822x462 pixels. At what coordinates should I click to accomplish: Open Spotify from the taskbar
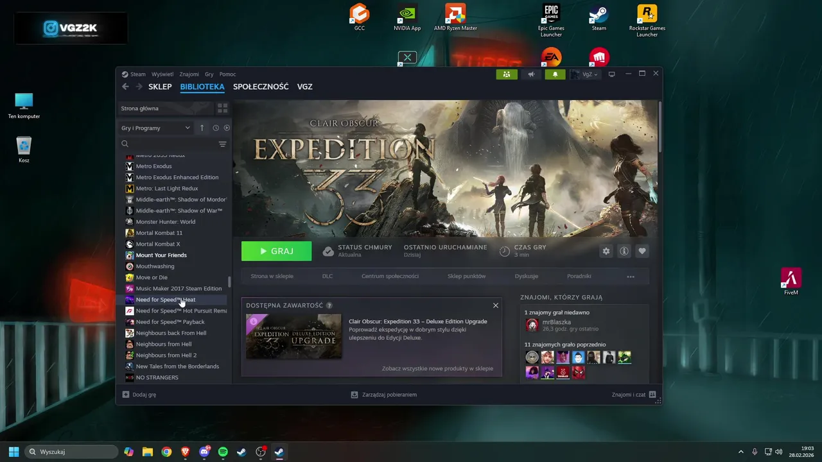(223, 452)
